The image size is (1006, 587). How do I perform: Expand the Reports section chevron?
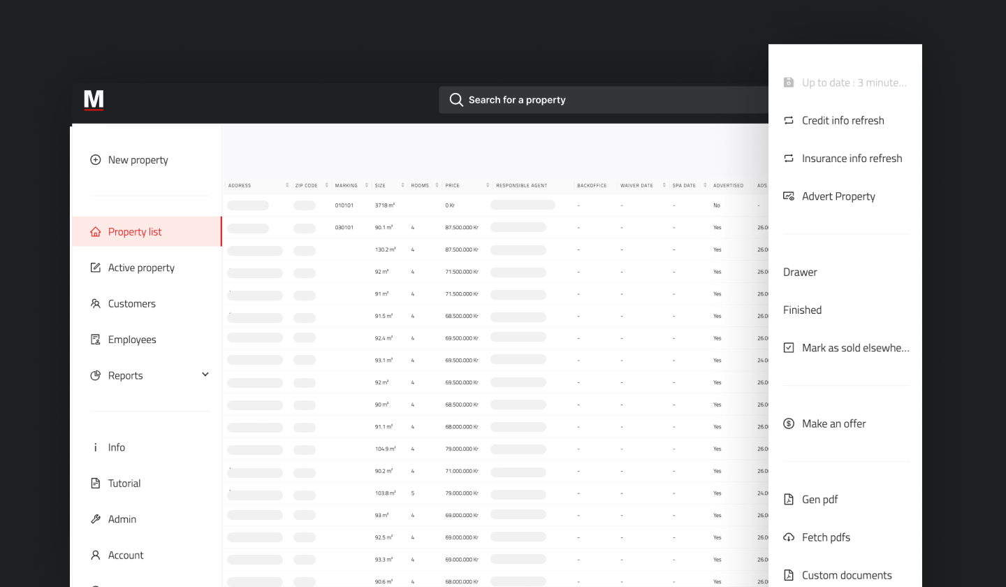[205, 375]
